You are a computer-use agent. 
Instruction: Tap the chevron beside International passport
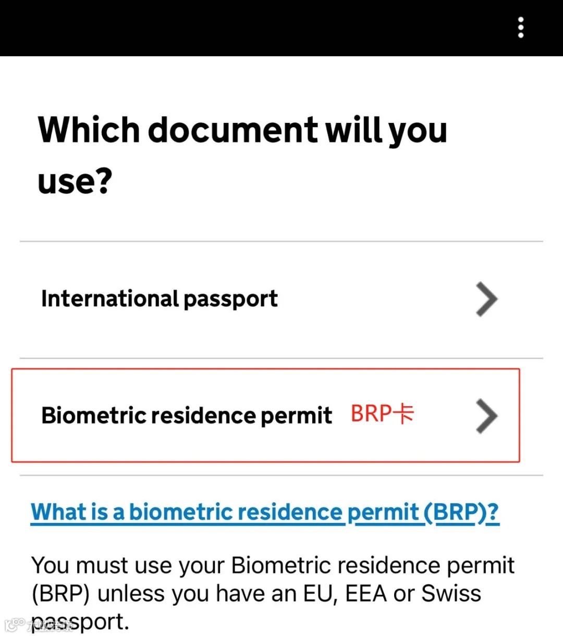pos(487,300)
